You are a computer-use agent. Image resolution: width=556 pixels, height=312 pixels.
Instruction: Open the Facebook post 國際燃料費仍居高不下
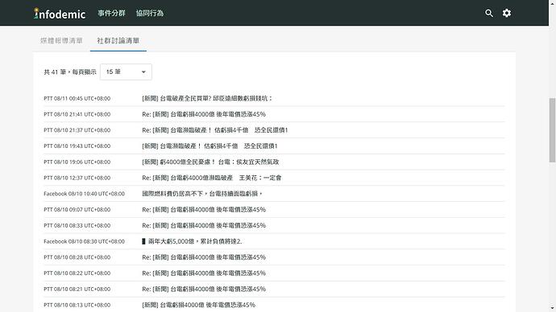pos(202,194)
